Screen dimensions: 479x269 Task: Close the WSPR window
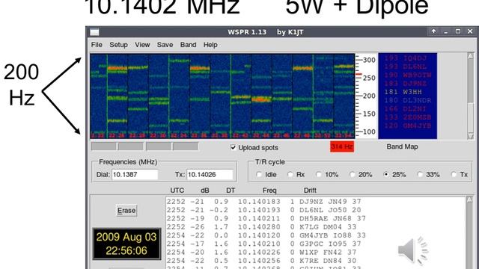coord(470,31)
